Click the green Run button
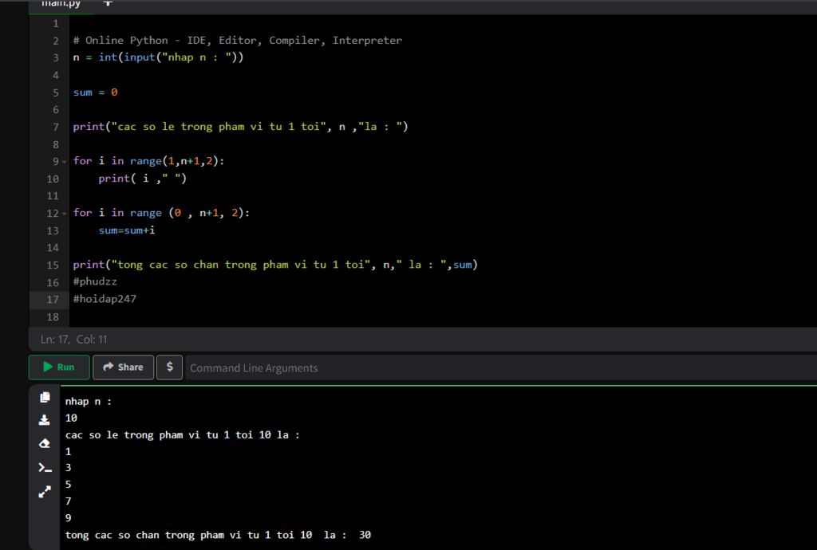This screenshot has width=817, height=550. click(x=59, y=367)
